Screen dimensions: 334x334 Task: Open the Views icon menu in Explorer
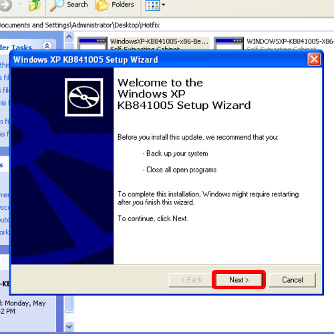153,5
